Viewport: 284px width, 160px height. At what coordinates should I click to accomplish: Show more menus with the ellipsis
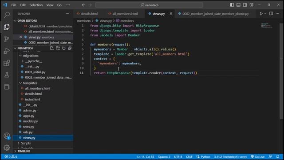point(68,5)
